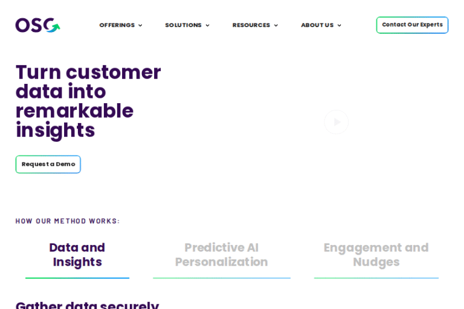Click the headline "Turn customer data into remarkable insights"
The width and height of the screenshot is (464, 309).
88,101
